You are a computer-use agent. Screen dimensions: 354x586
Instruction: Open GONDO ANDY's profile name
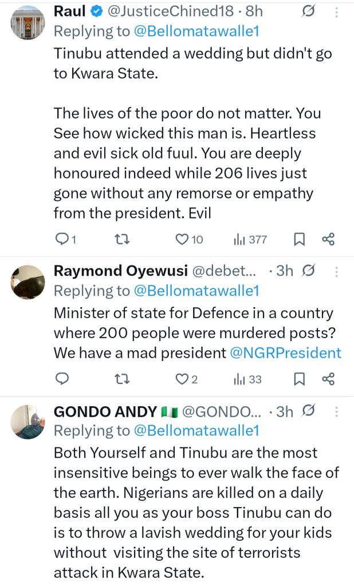105,411
